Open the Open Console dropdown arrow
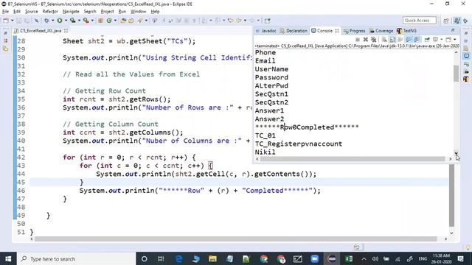This screenshot has width=472, height=265. [455, 39]
